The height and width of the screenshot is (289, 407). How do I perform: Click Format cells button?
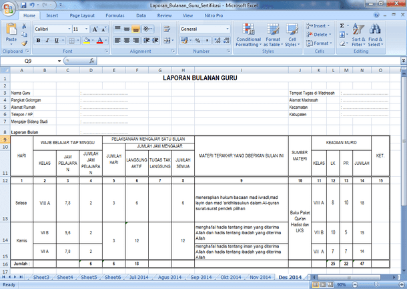(320, 43)
